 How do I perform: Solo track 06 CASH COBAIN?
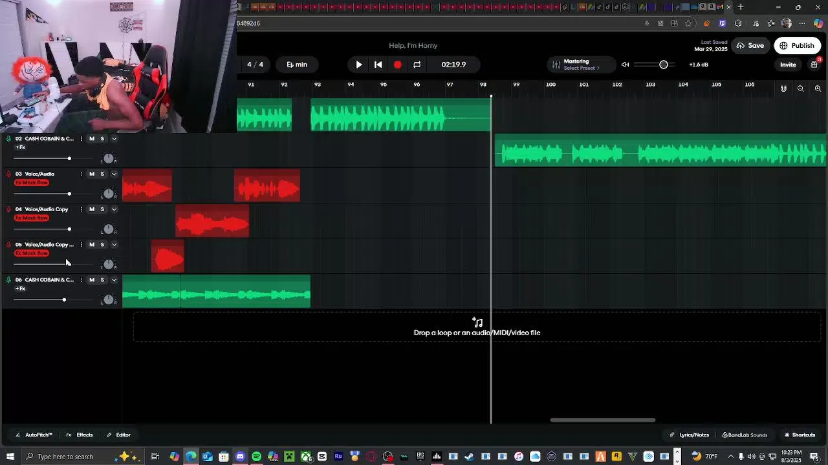click(x=102, y=280)
